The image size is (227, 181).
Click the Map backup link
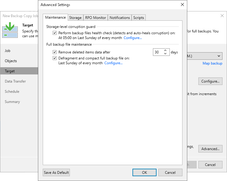tap(212, 63)
